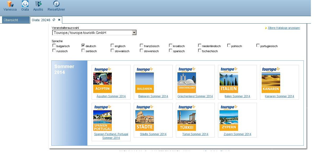The image size is (317, 155).
Task: Enable the englisch language checkbox
Action: pyautogui.click(x=112, y=46)
